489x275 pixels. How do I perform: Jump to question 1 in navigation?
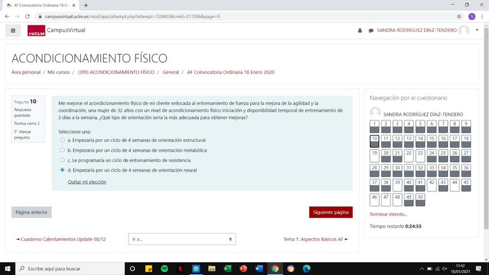374,127
